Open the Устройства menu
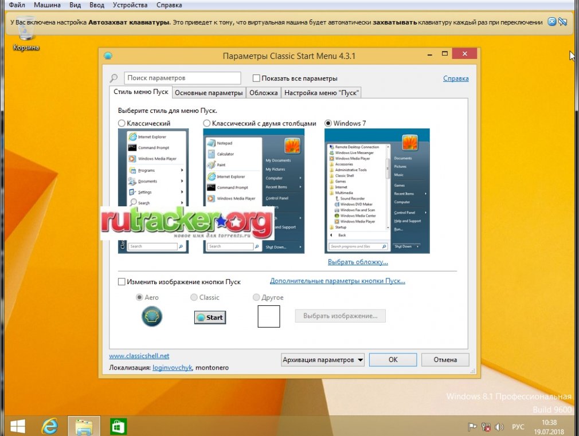Viewport: 579px width, 436px height. [130, 5]
